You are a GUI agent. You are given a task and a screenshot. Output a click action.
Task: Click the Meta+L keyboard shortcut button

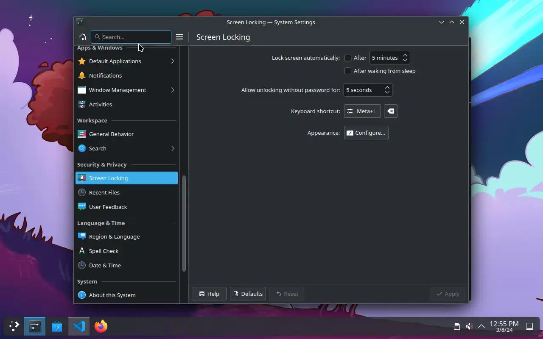[362, 111]
